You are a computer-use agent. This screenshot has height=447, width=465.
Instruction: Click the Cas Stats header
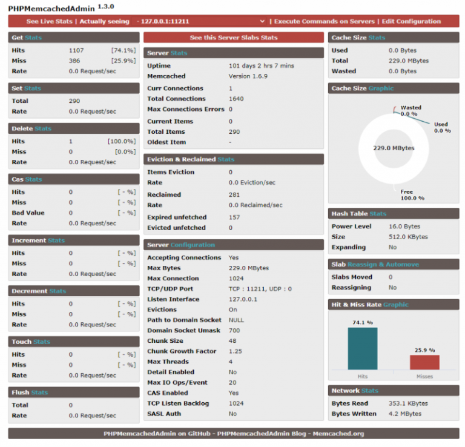74,179
